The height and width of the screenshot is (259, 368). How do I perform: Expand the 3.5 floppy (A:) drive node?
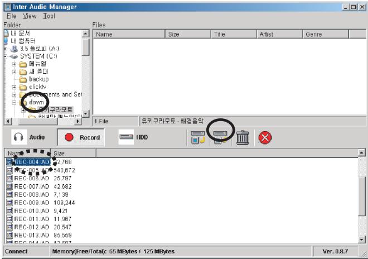pos(6,49)
